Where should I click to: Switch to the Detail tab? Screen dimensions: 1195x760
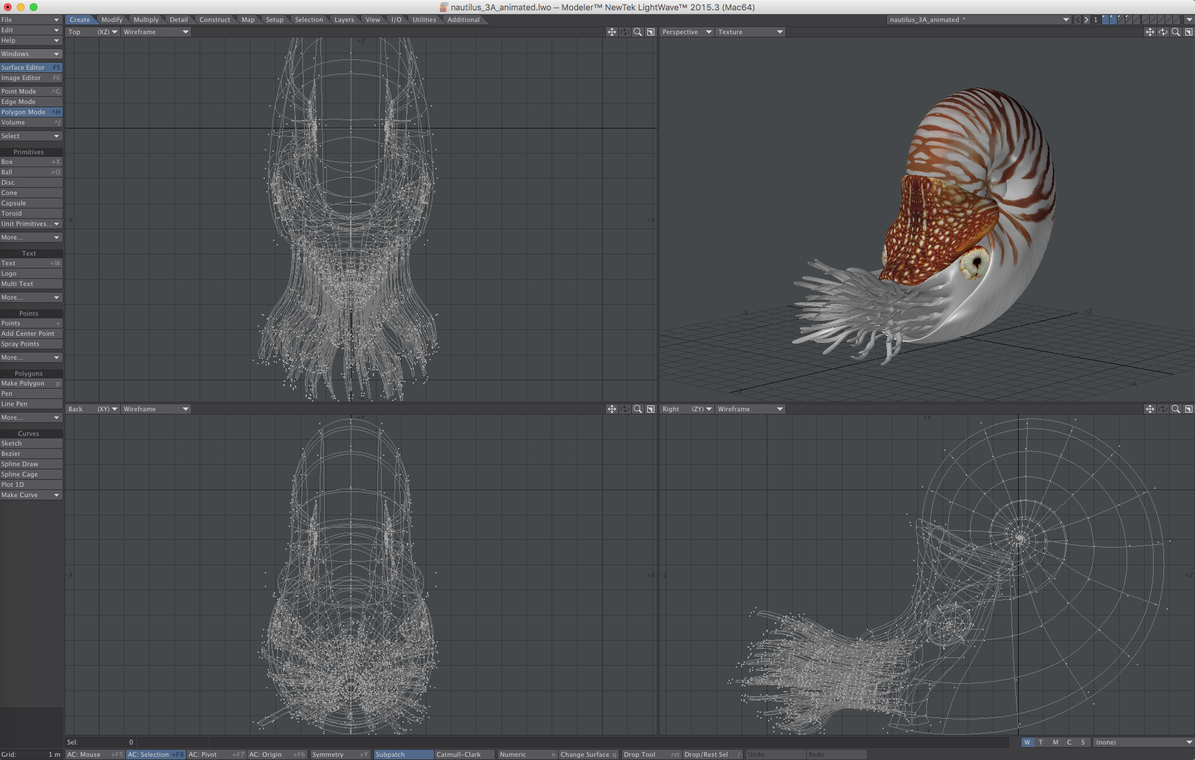pyautogui.click(x=179, y=19)
